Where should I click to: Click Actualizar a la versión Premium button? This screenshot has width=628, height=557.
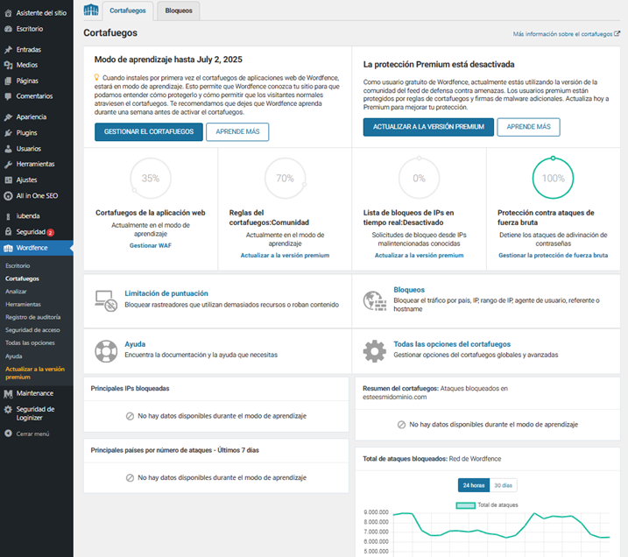428,127
